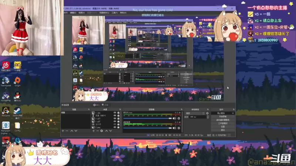296x166 pixels.
Task: Select the 2.png source row
Action: [x=106, y=127]
